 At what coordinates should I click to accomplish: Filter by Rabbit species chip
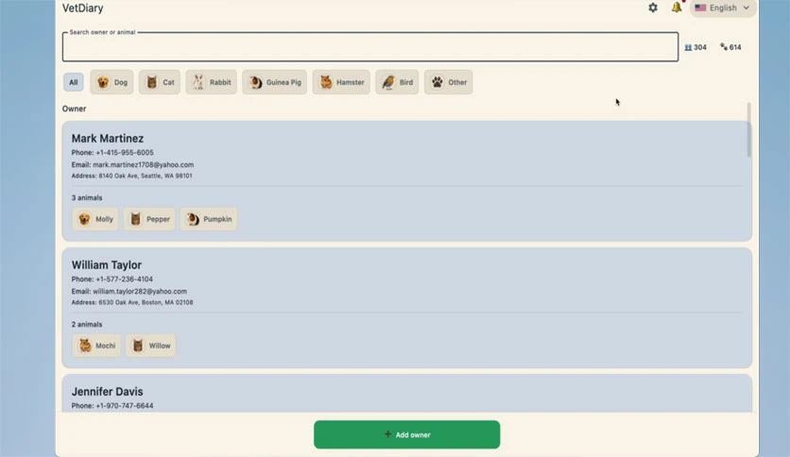pos(211,82)
